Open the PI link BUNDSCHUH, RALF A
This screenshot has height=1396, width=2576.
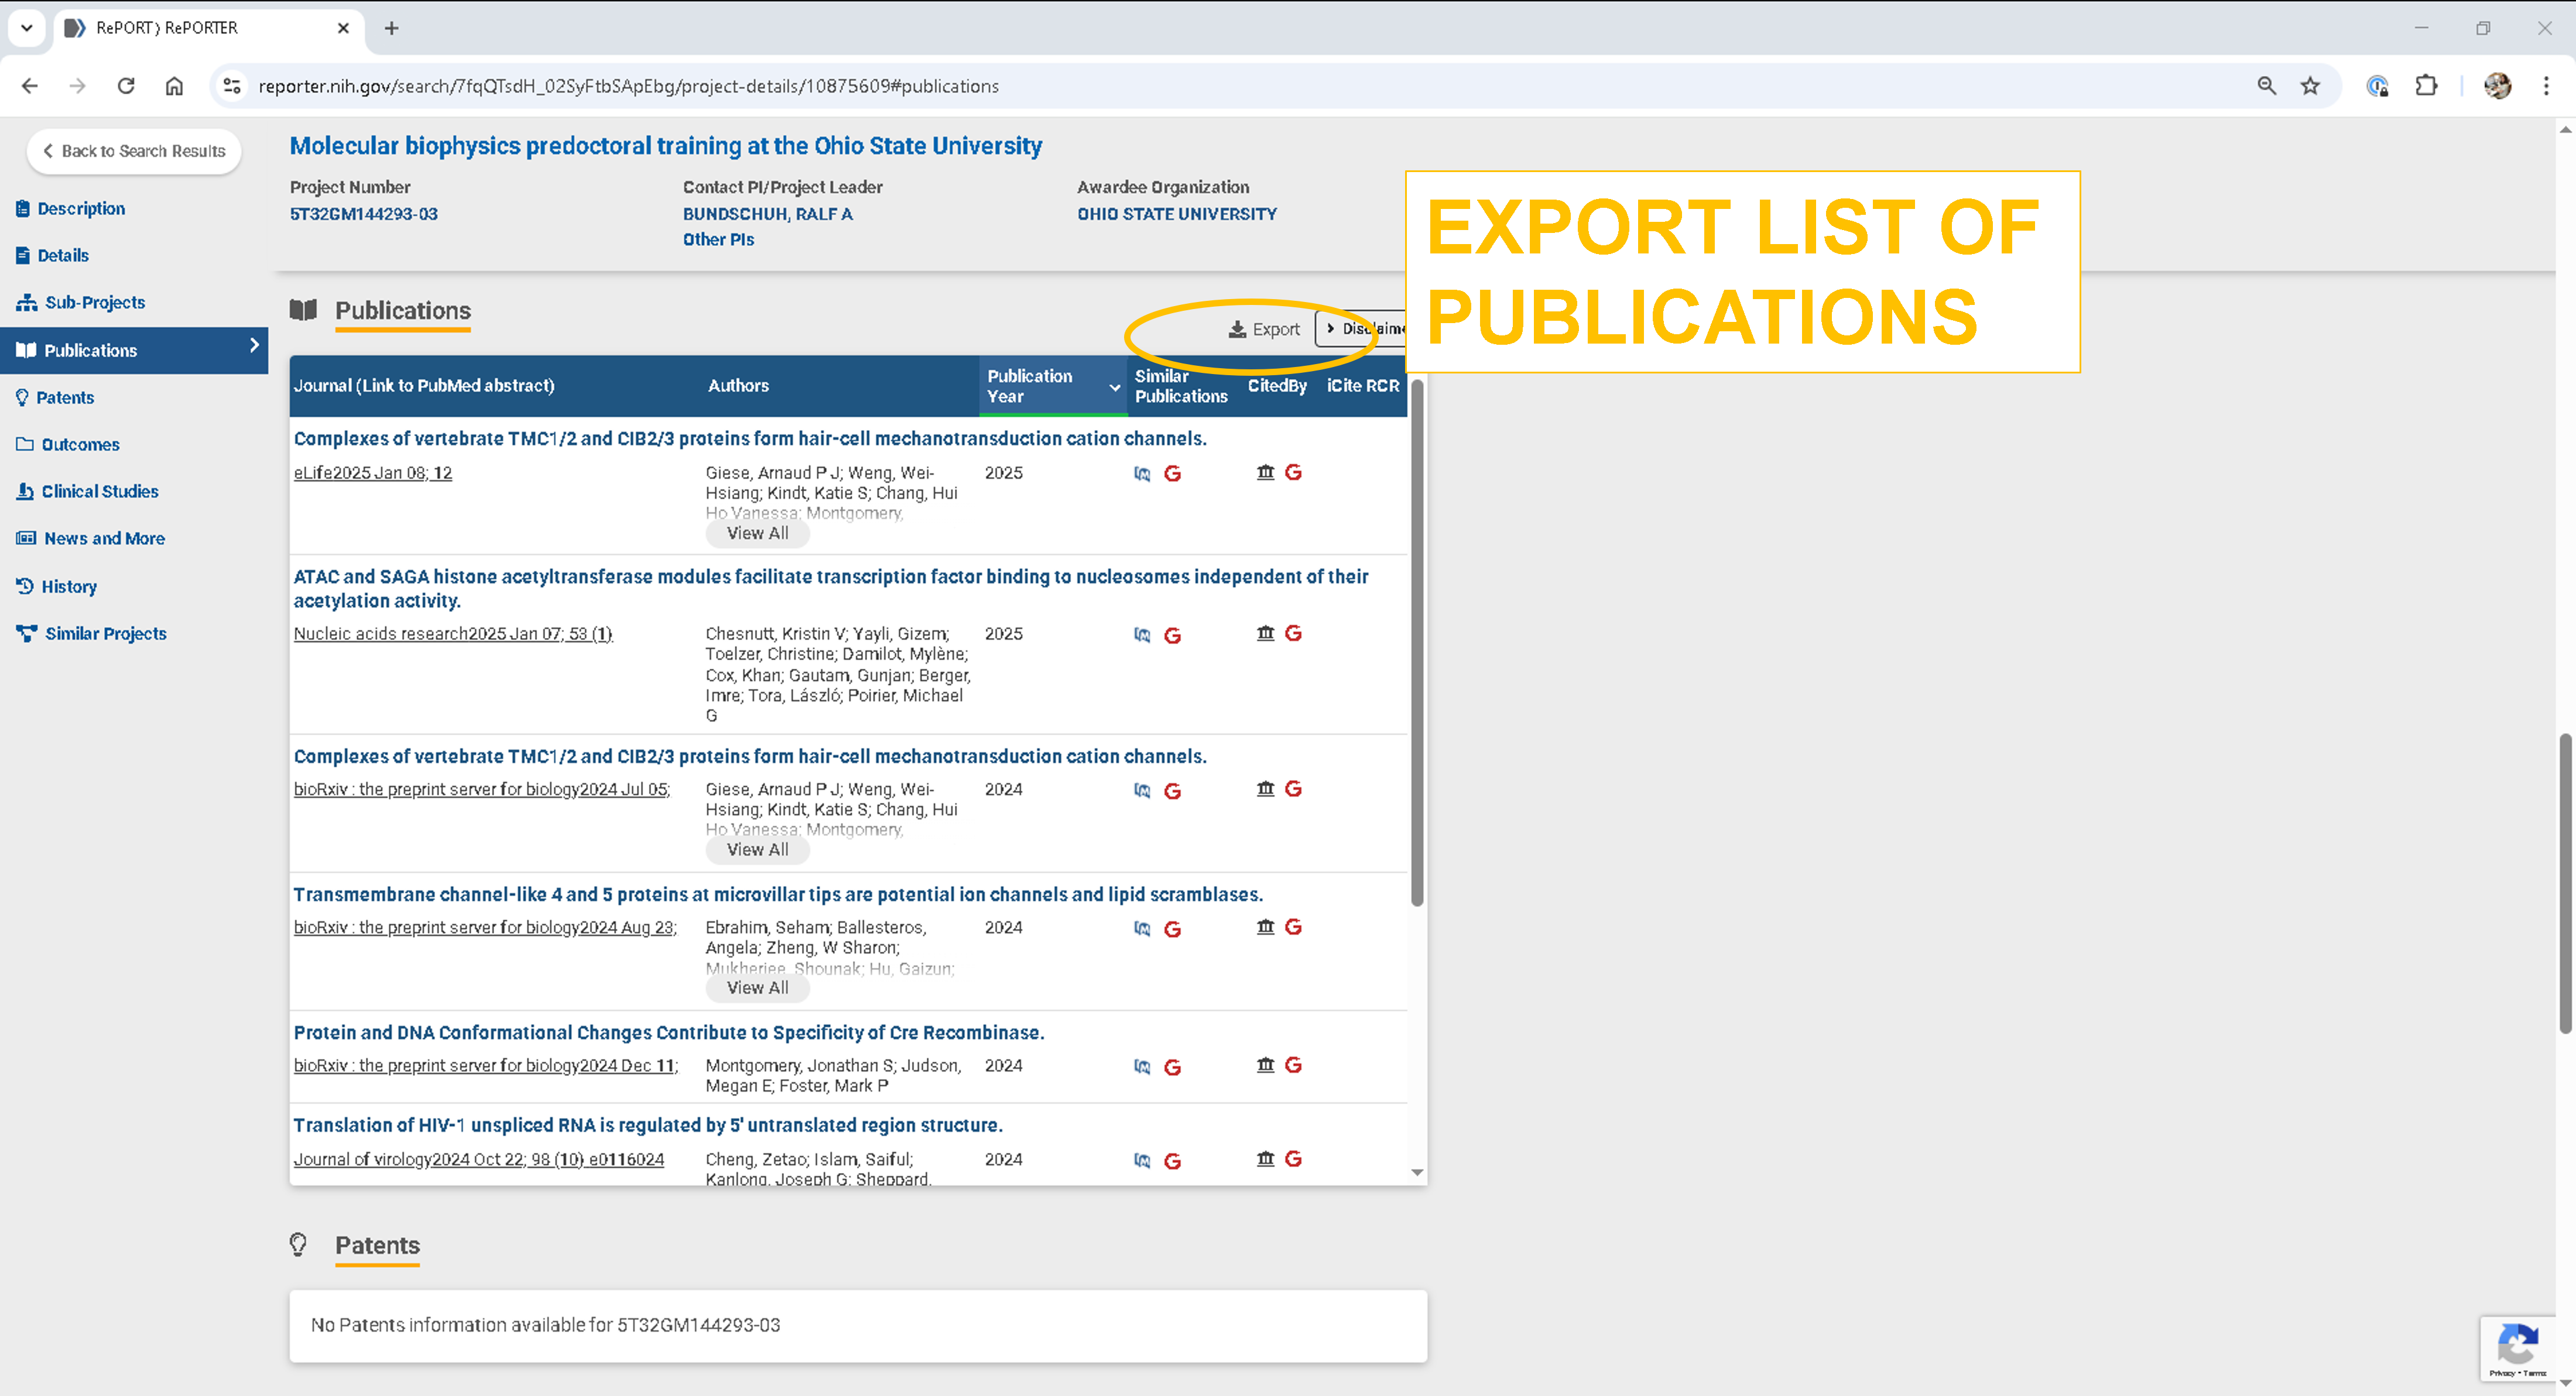[767, 213]
